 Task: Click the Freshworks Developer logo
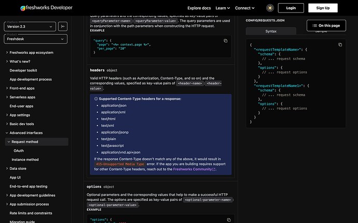point(46,8)
